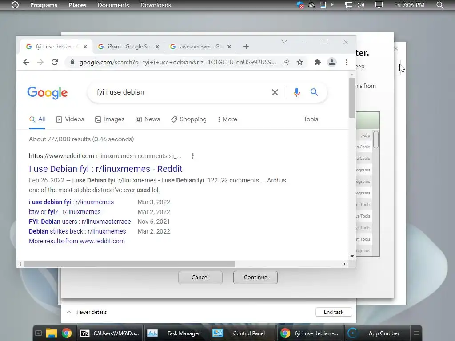
Task: Bookmark this page with the star icon
Action: pyautogui.click(x=300, y=62)
